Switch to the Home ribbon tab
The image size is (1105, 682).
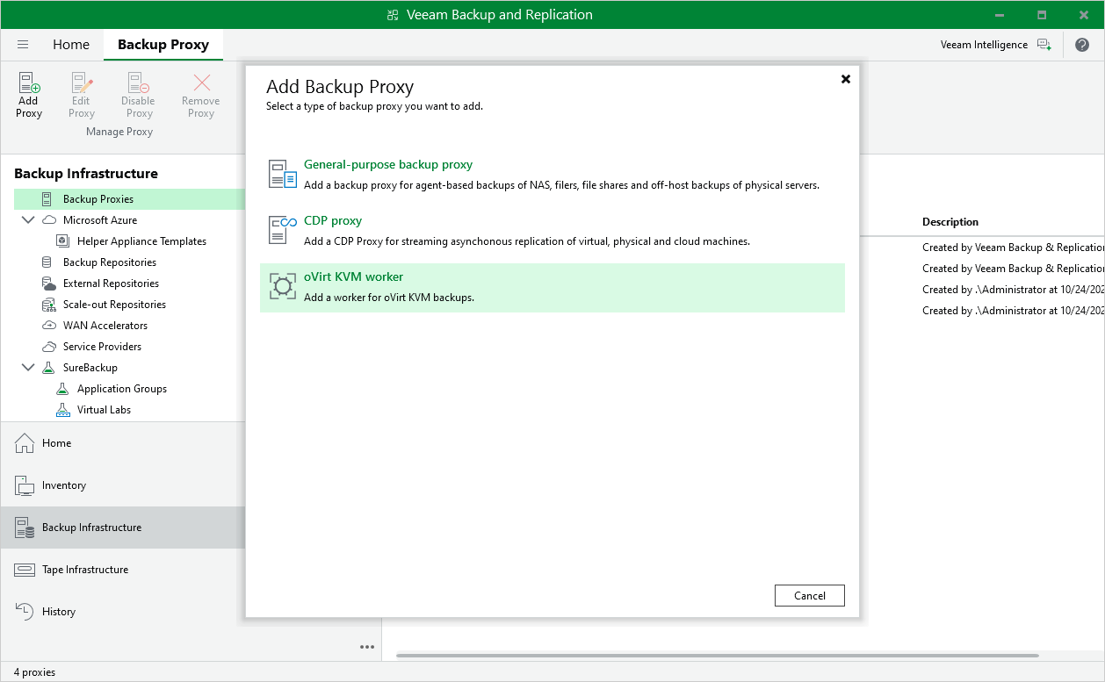tap(71, 45)
